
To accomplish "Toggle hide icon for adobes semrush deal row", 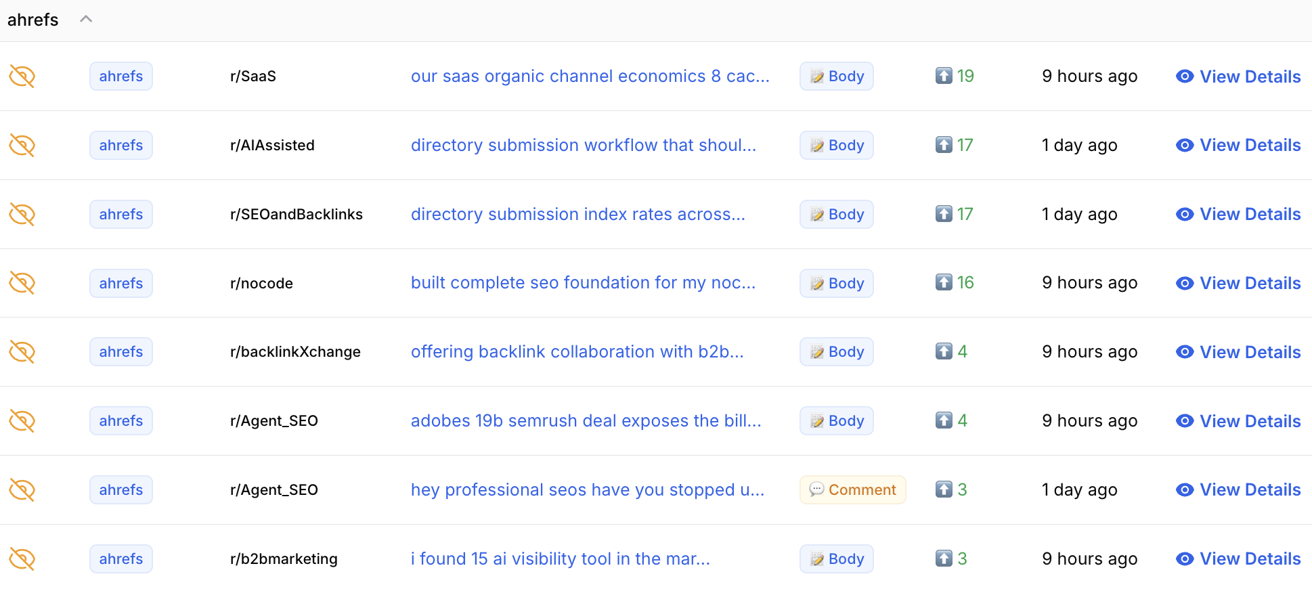I will (x=22, y=421).
